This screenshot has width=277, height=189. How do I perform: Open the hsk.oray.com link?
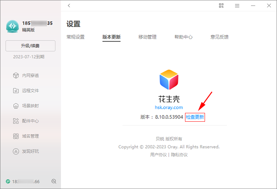tap(169, 107)
